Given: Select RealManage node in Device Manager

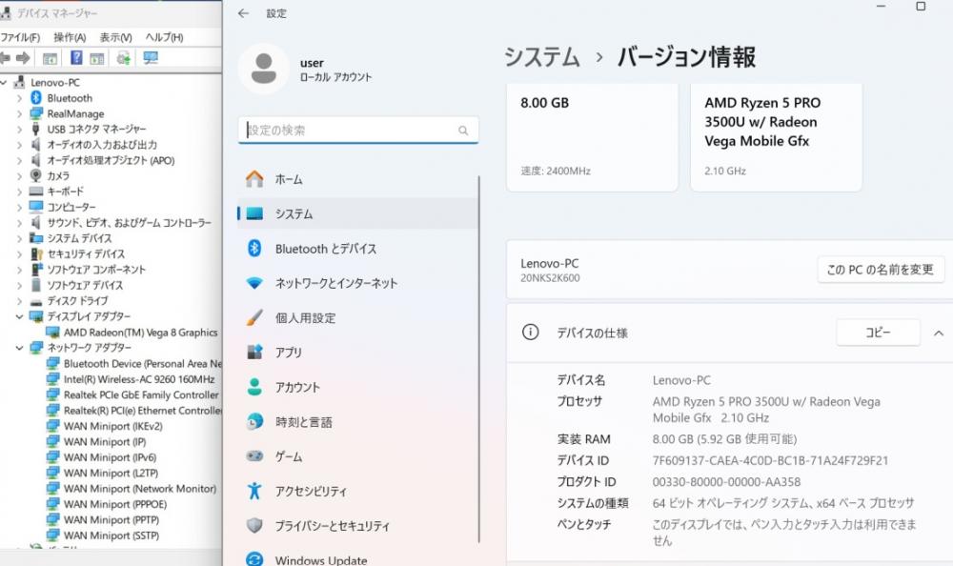Looking at the screenshot, I should tap(75, 113).
